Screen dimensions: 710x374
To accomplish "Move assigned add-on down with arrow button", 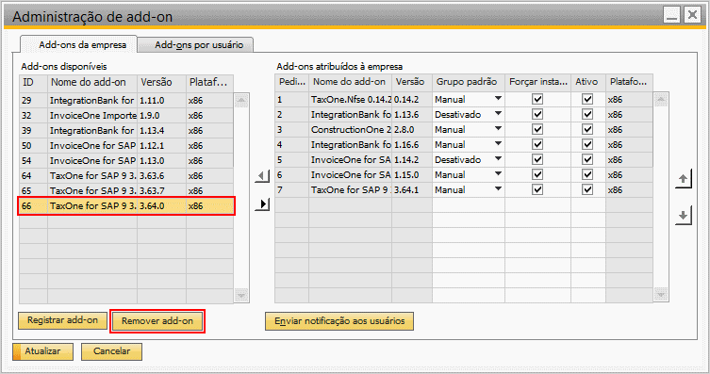I will [684, 216].
